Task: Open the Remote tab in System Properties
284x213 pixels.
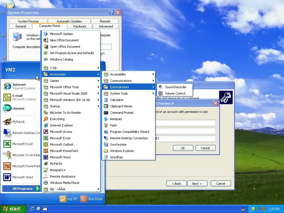Action: tap(105, 21)
